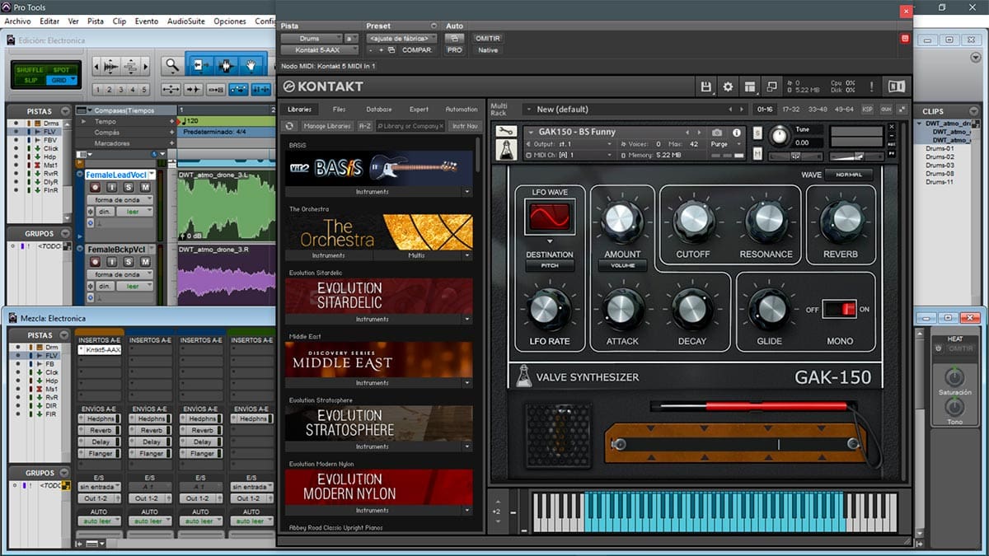
Task: Click the GAK150 flask instrument icon
Action: point(507,150)
